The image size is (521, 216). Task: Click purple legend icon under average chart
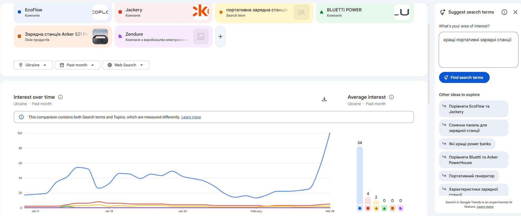(401, 208)
